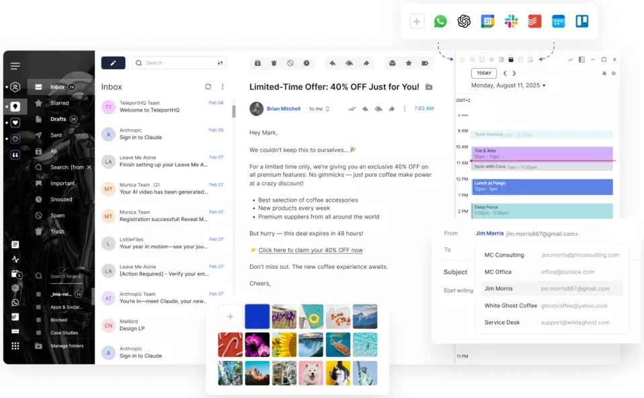This screenshot has width=644, height=398.
Task: Open WhatsApp from the app integration bar
Action: click(x=440, y=22)
